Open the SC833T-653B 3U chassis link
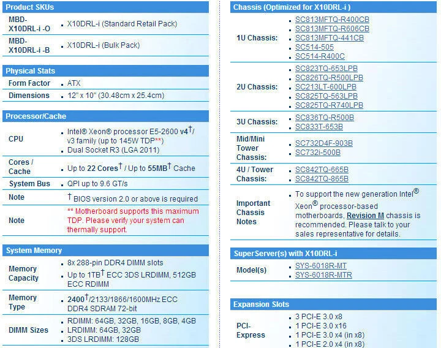The image size is (441, 348). pyautogui.click(x=319, y=127)
